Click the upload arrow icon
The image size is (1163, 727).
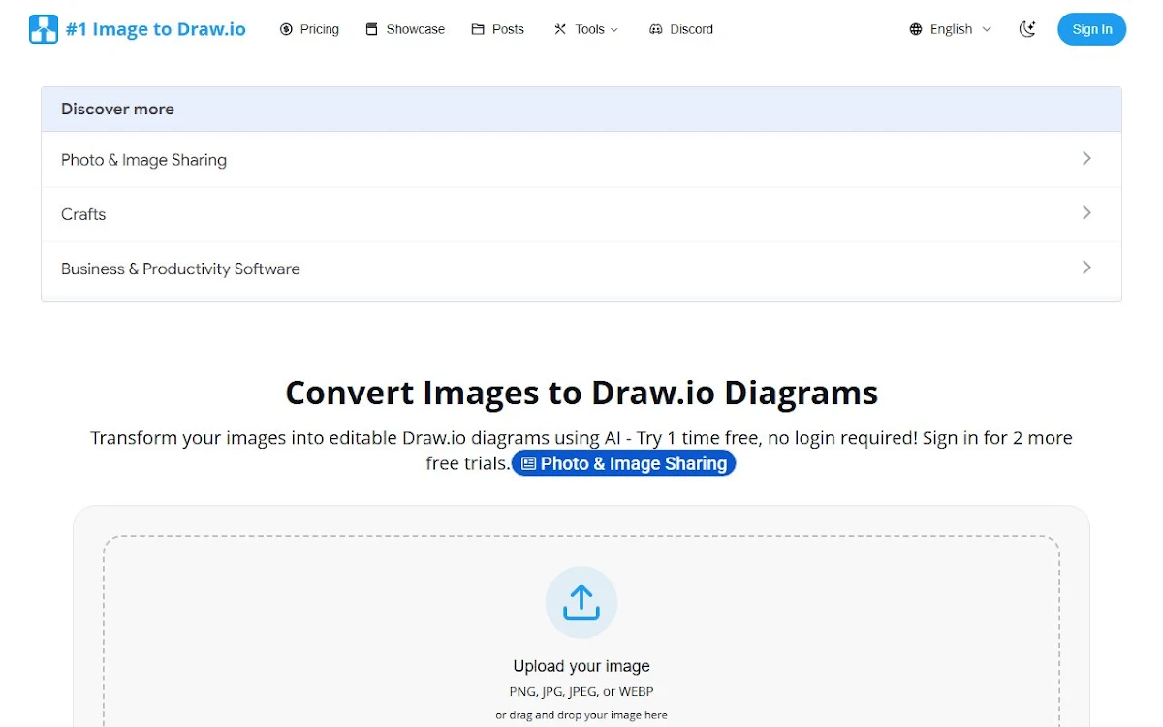click(x=581, y=602)
